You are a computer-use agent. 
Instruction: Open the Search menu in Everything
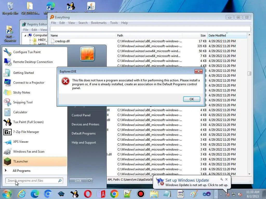pos(83,23)
